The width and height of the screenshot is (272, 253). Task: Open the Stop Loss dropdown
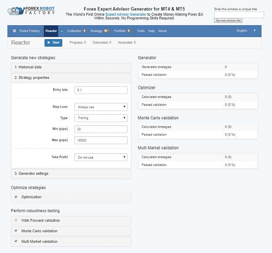101,107
